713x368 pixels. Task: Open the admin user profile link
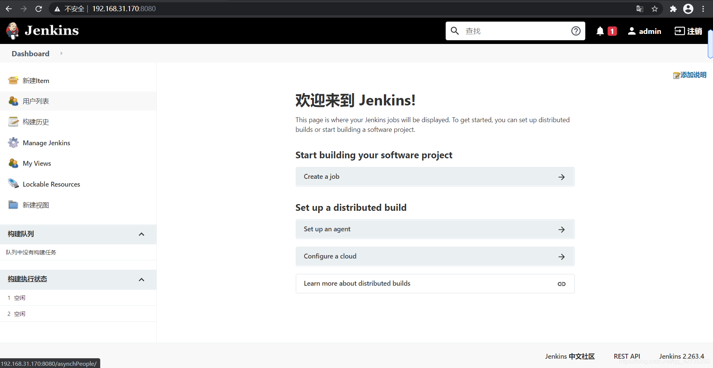[x=650, y=31]
